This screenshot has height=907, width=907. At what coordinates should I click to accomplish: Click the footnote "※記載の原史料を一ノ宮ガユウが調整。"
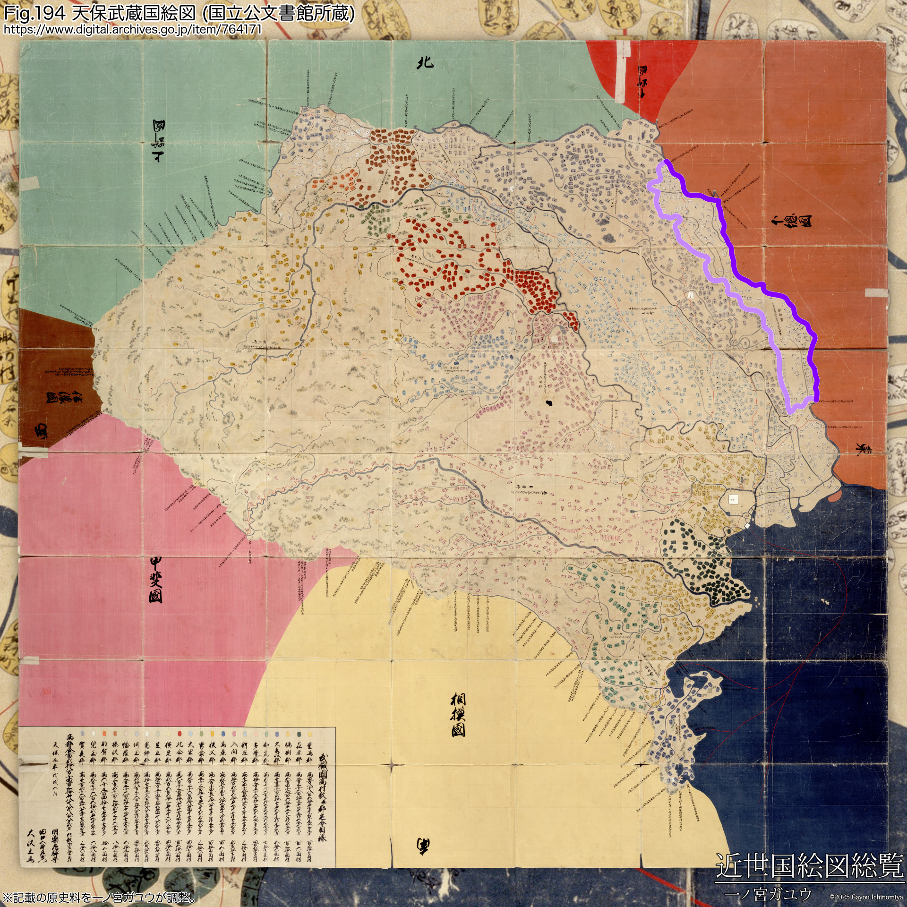click(100, 897)
